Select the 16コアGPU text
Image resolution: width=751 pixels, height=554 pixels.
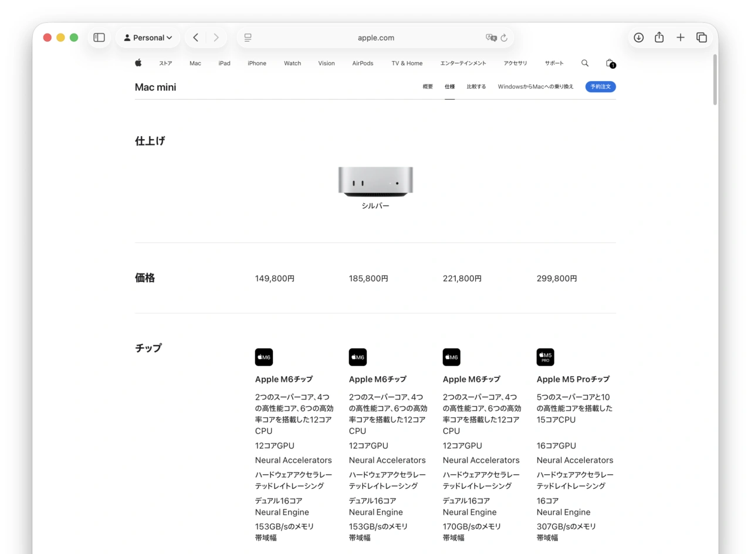coord(556,445)
